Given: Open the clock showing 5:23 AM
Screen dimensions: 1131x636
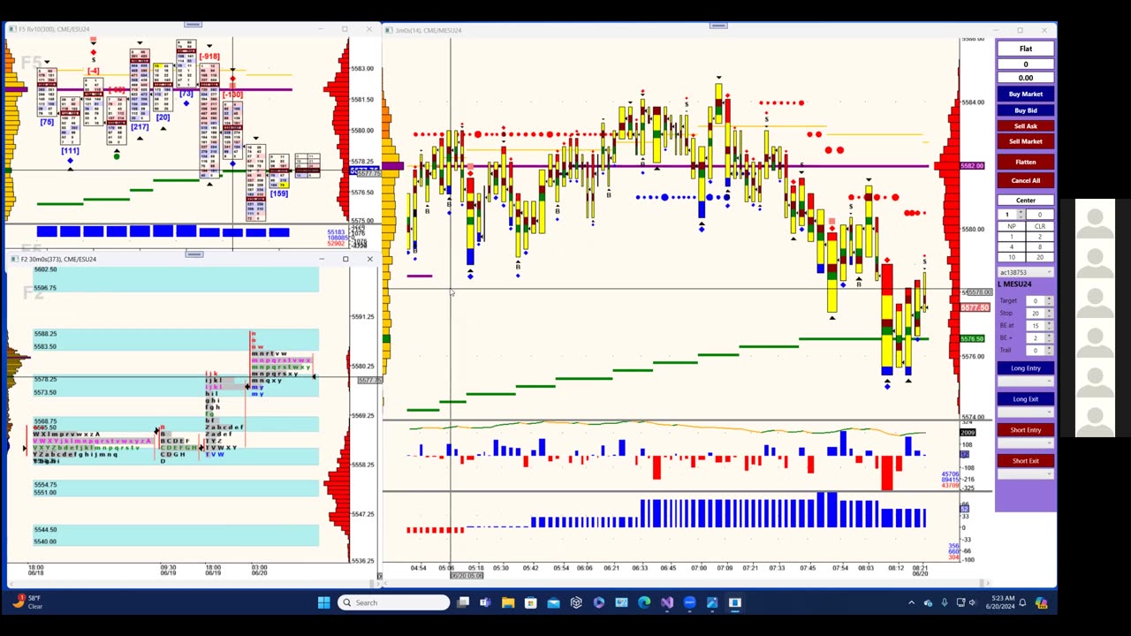Looking at the screenshot, I should point(998,602).
